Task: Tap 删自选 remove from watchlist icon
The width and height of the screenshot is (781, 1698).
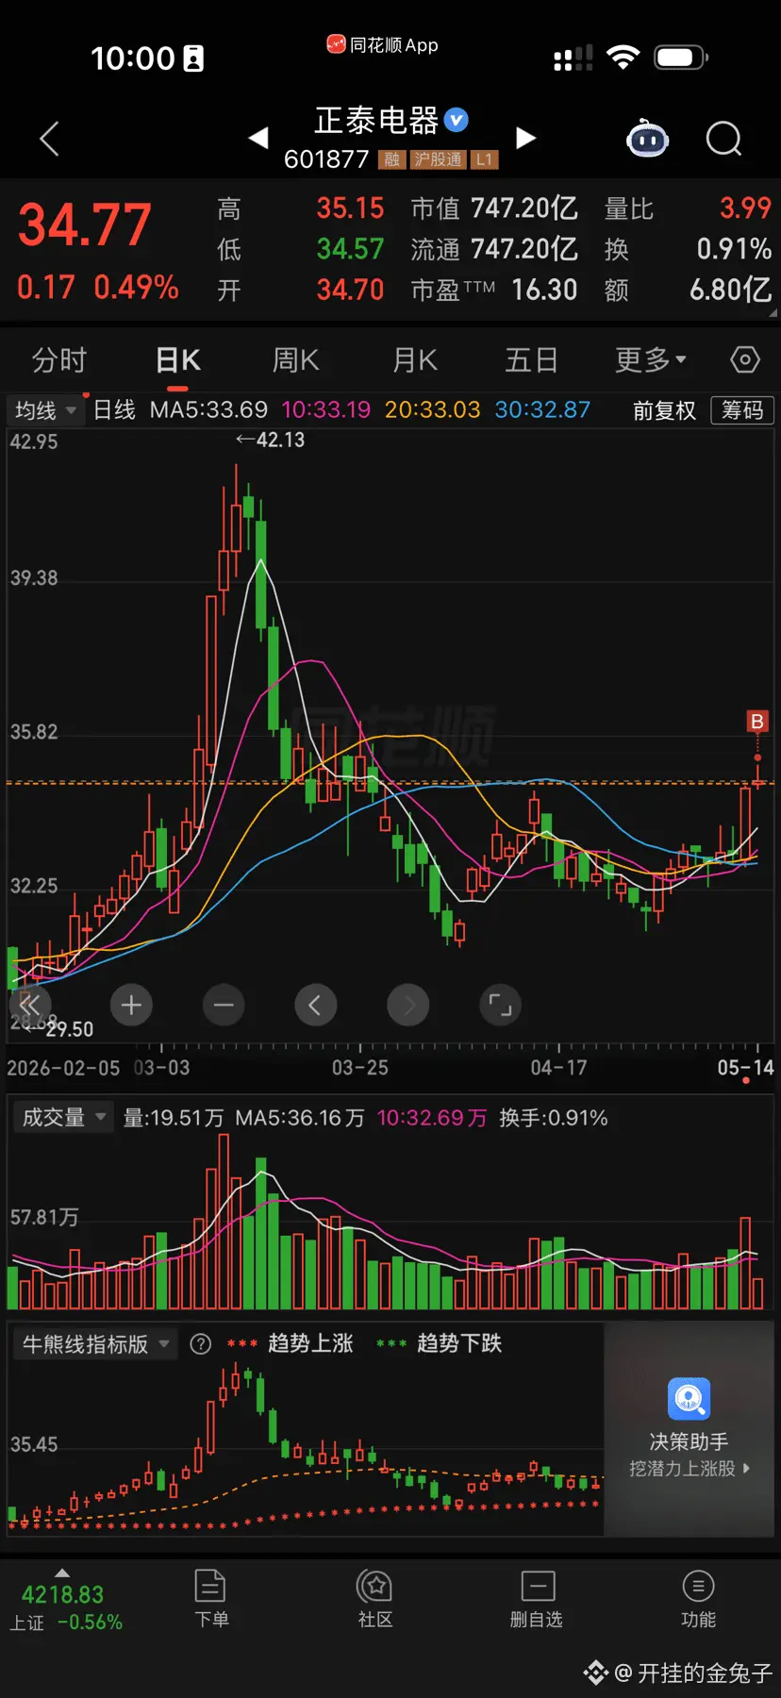Action: click(x=538, y=1585)
